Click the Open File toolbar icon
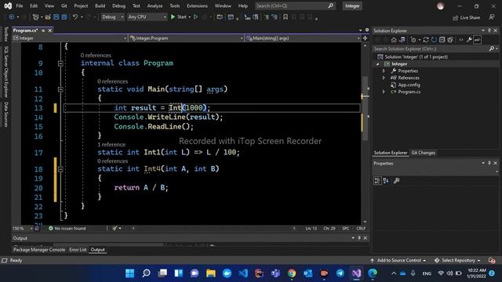 coord(48,17)
